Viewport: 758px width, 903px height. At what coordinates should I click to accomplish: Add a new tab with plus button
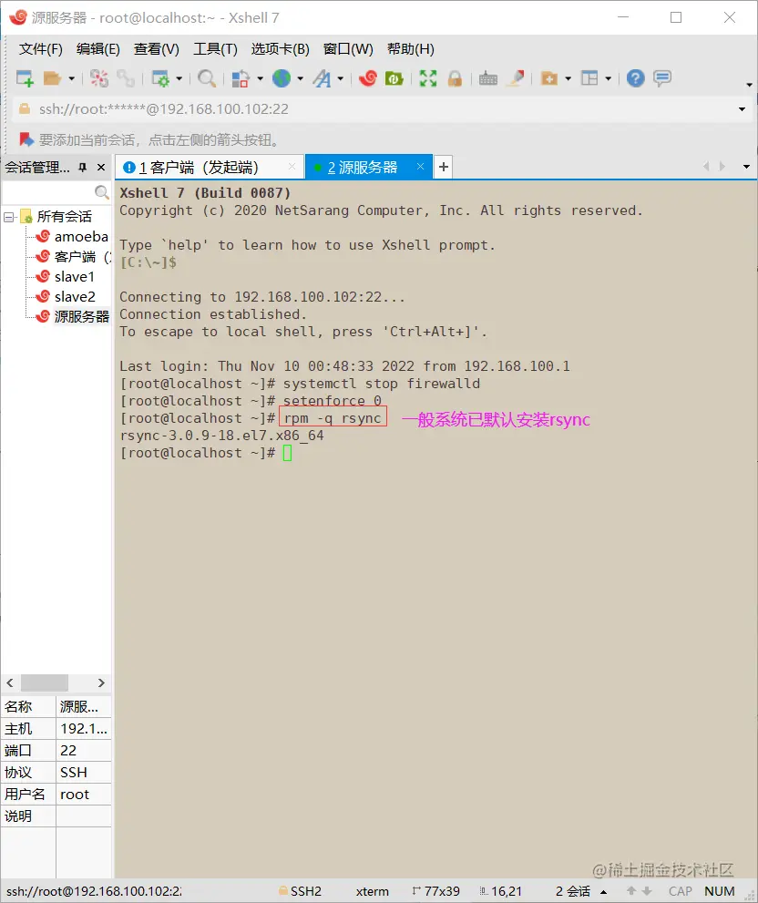point(444,167)
